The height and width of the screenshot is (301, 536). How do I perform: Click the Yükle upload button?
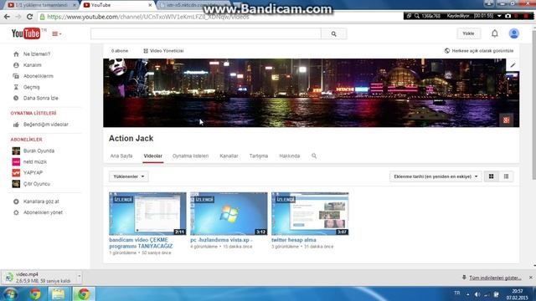[x=468, y=33]
